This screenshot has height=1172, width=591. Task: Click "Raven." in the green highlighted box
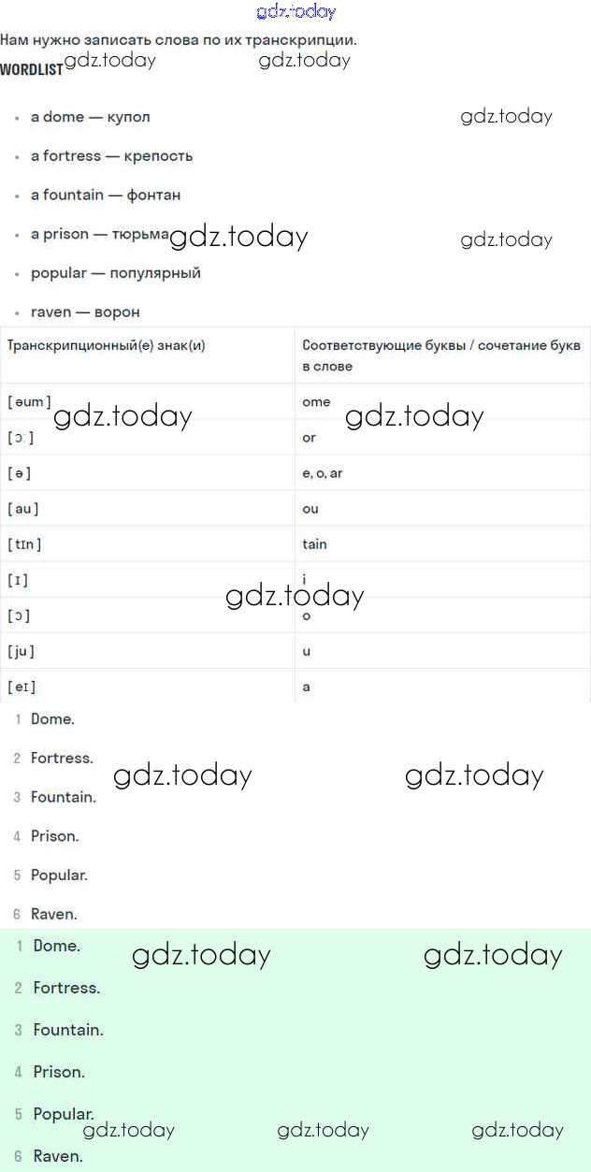57,1156
